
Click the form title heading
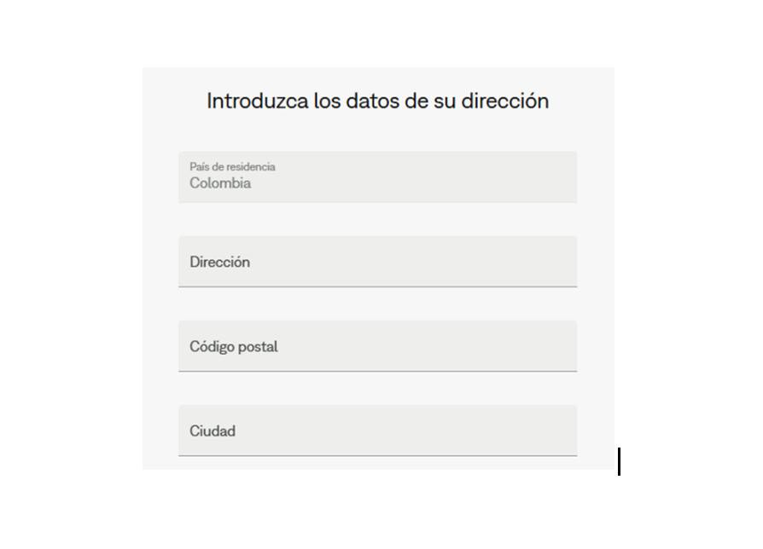377,101
